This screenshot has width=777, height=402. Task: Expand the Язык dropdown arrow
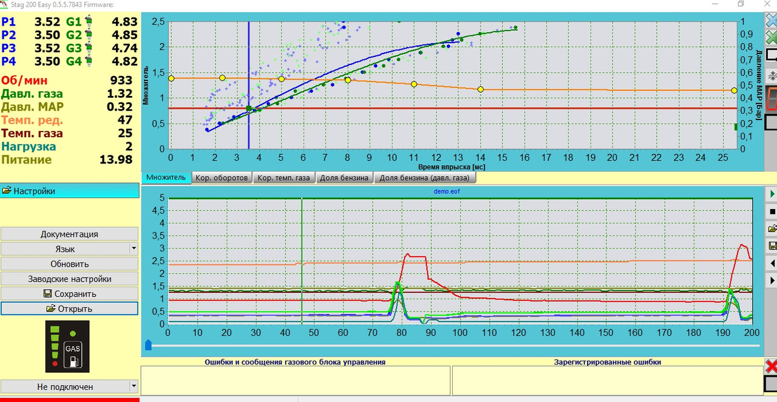(x=134, y=249)
